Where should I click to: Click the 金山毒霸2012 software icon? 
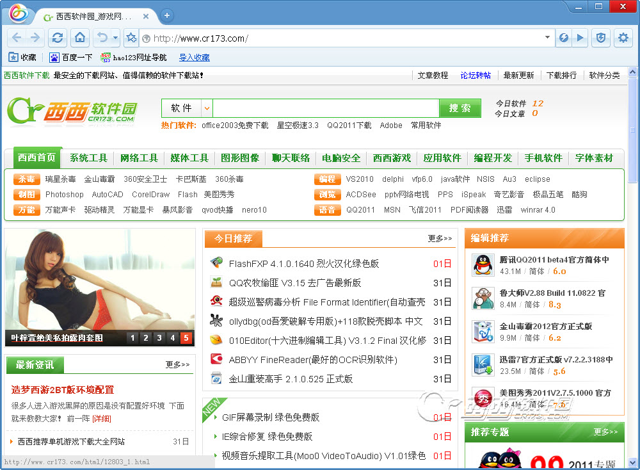(483, 332)
